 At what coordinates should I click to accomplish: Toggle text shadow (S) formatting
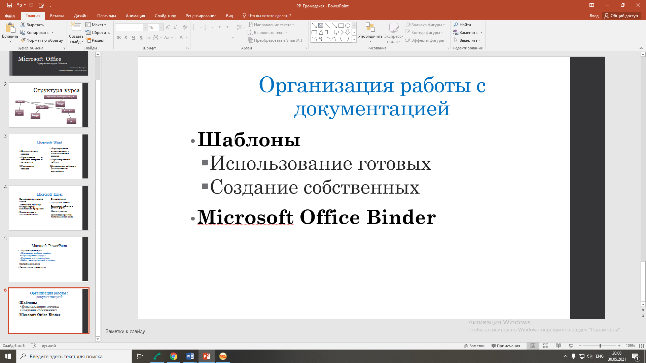tap(141, 38)
